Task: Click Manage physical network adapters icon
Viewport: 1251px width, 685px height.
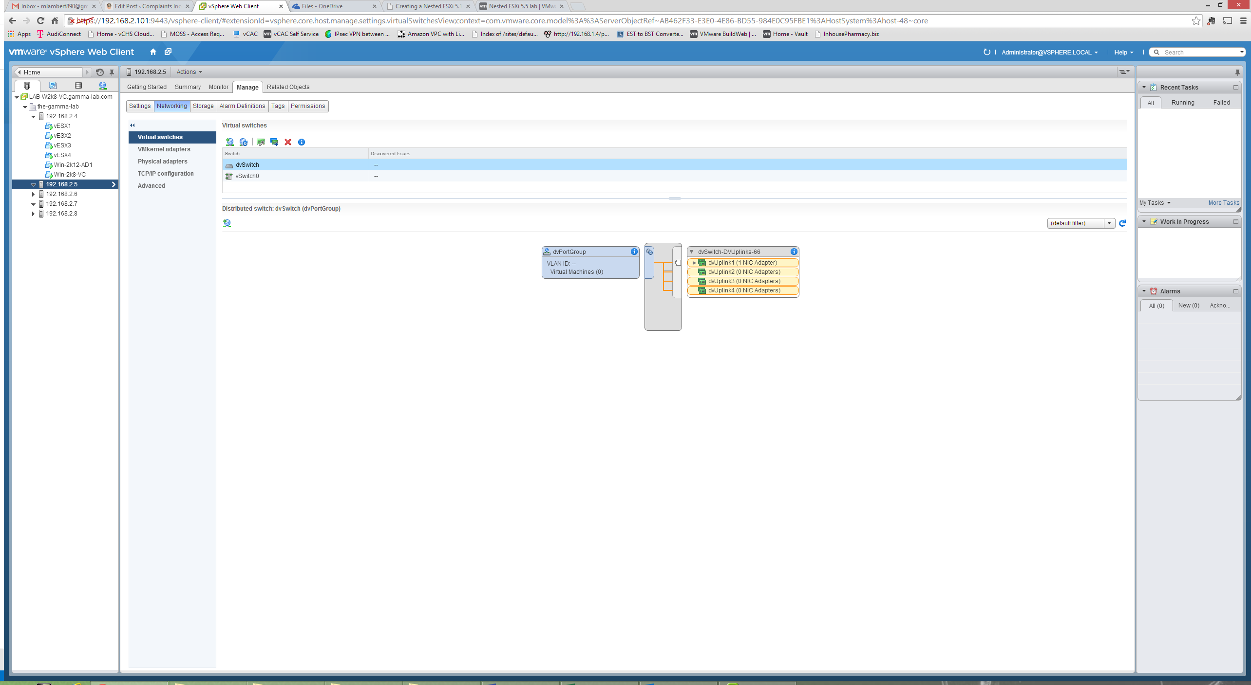Action: [261, 142]
